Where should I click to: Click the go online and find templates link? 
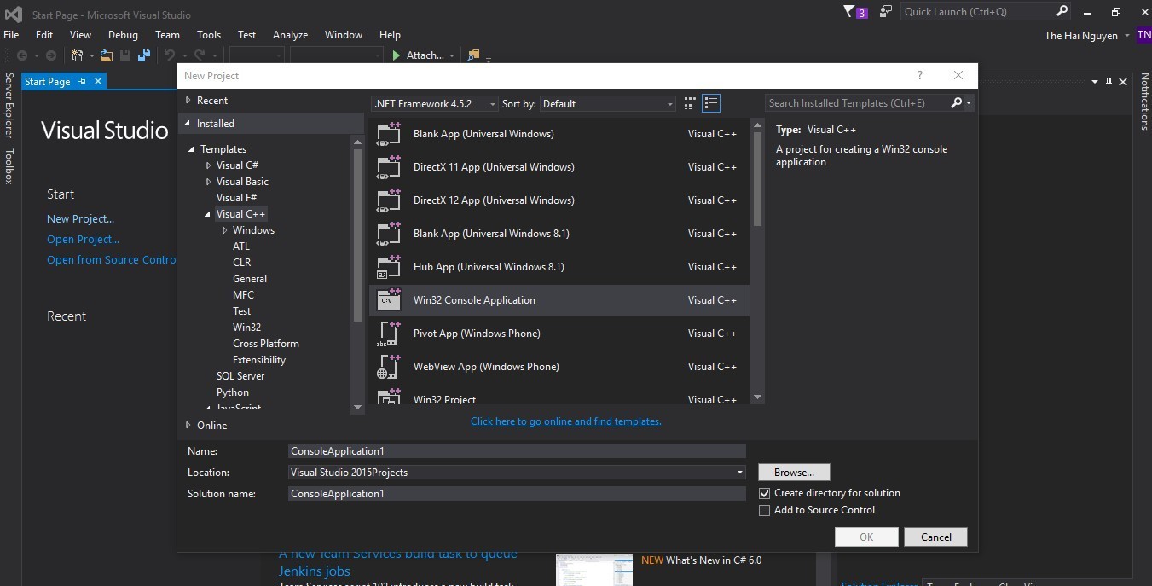point(566,421)
